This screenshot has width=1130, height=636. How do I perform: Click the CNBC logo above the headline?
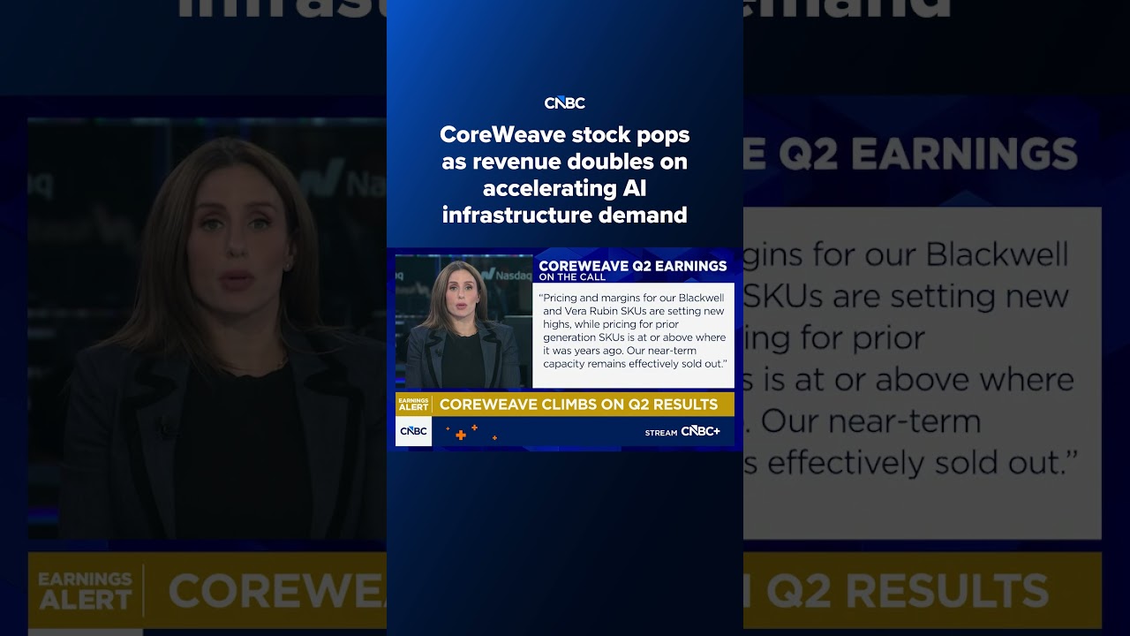coord(565,103)
